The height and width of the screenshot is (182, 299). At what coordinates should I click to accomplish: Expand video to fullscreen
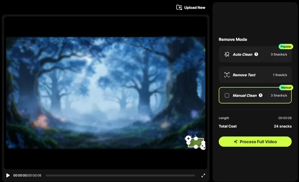pos(203,176)
